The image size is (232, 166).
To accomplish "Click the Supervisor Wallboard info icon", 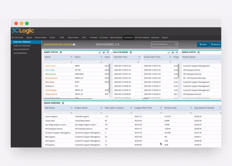I will click(x=74, y=45).
